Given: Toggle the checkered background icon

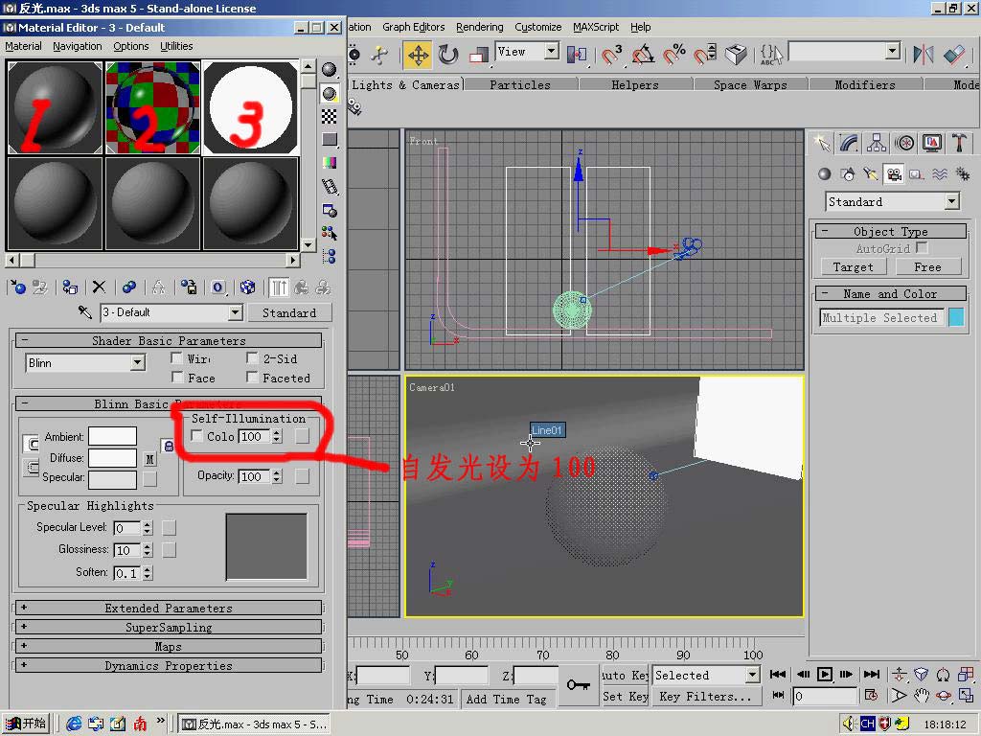Looking at the screenshot, I should [x=330, y=116].
